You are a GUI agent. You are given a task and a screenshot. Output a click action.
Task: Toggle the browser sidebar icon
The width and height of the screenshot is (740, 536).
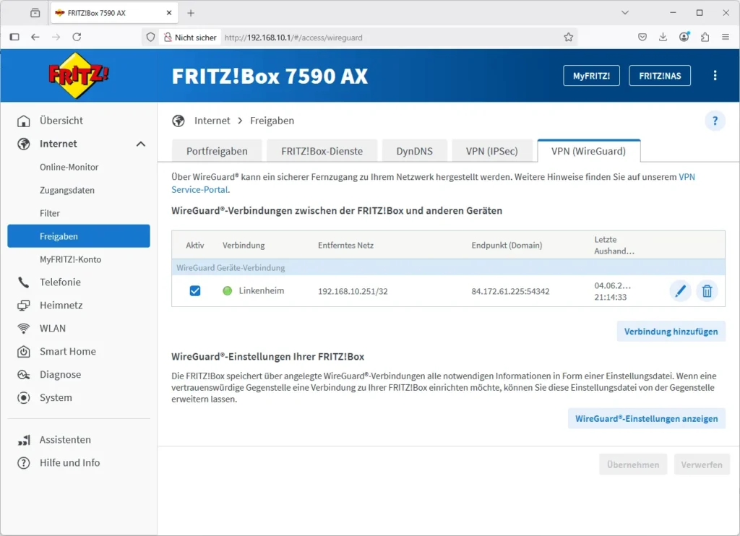[x=14, y=37]
